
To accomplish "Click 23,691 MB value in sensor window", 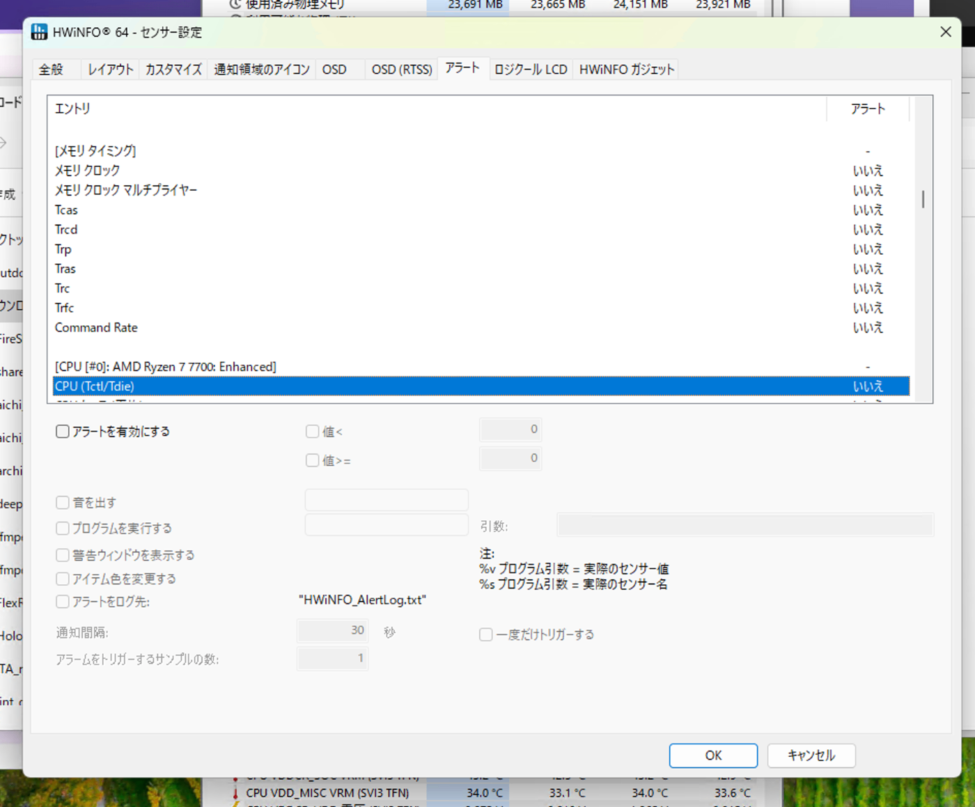I will (x=476, y=4).
